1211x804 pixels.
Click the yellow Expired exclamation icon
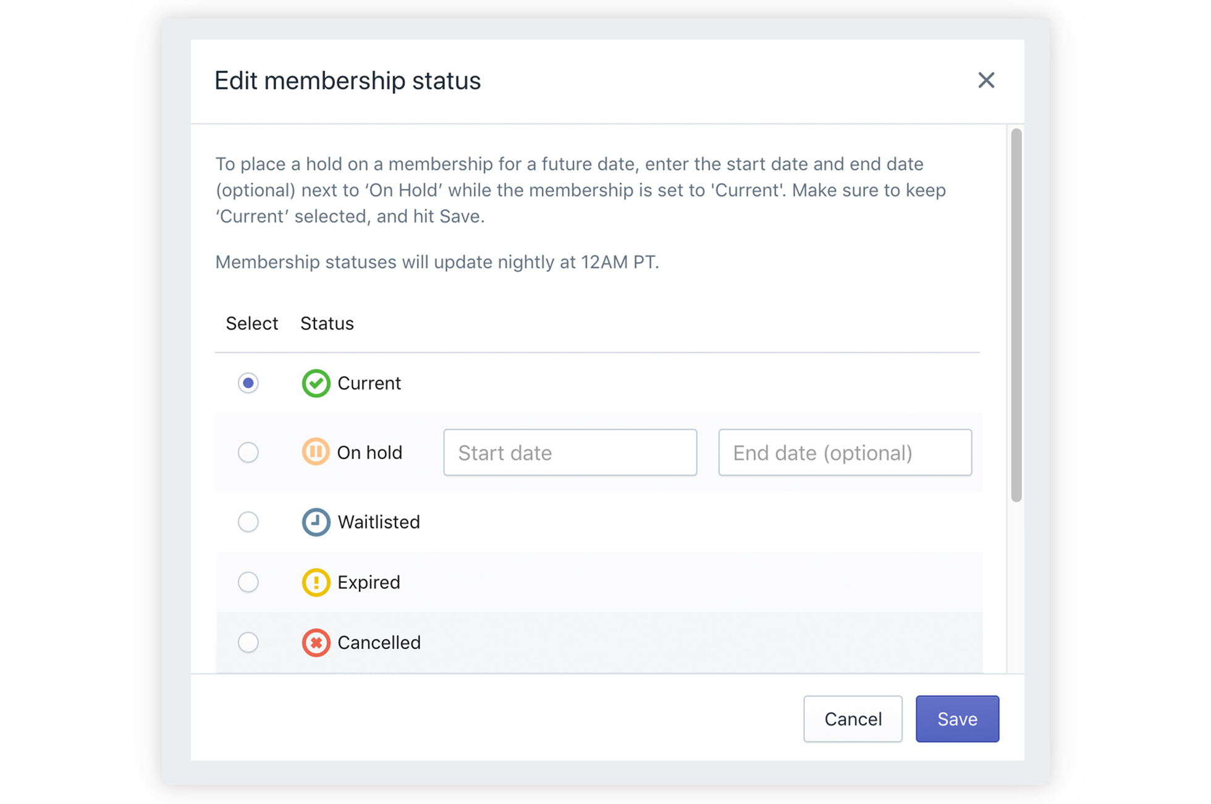click(316, 582)
